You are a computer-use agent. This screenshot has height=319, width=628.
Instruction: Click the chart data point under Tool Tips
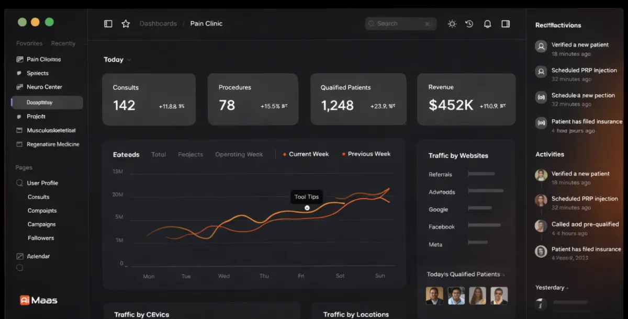307,208
